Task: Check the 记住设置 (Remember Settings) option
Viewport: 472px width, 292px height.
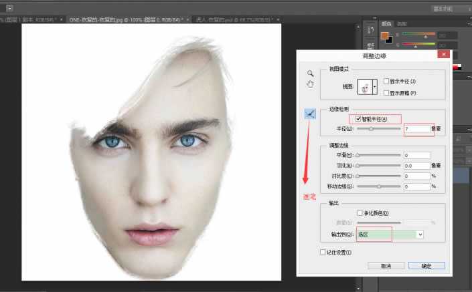Action: pyautogui.click(x=323, y=252)
